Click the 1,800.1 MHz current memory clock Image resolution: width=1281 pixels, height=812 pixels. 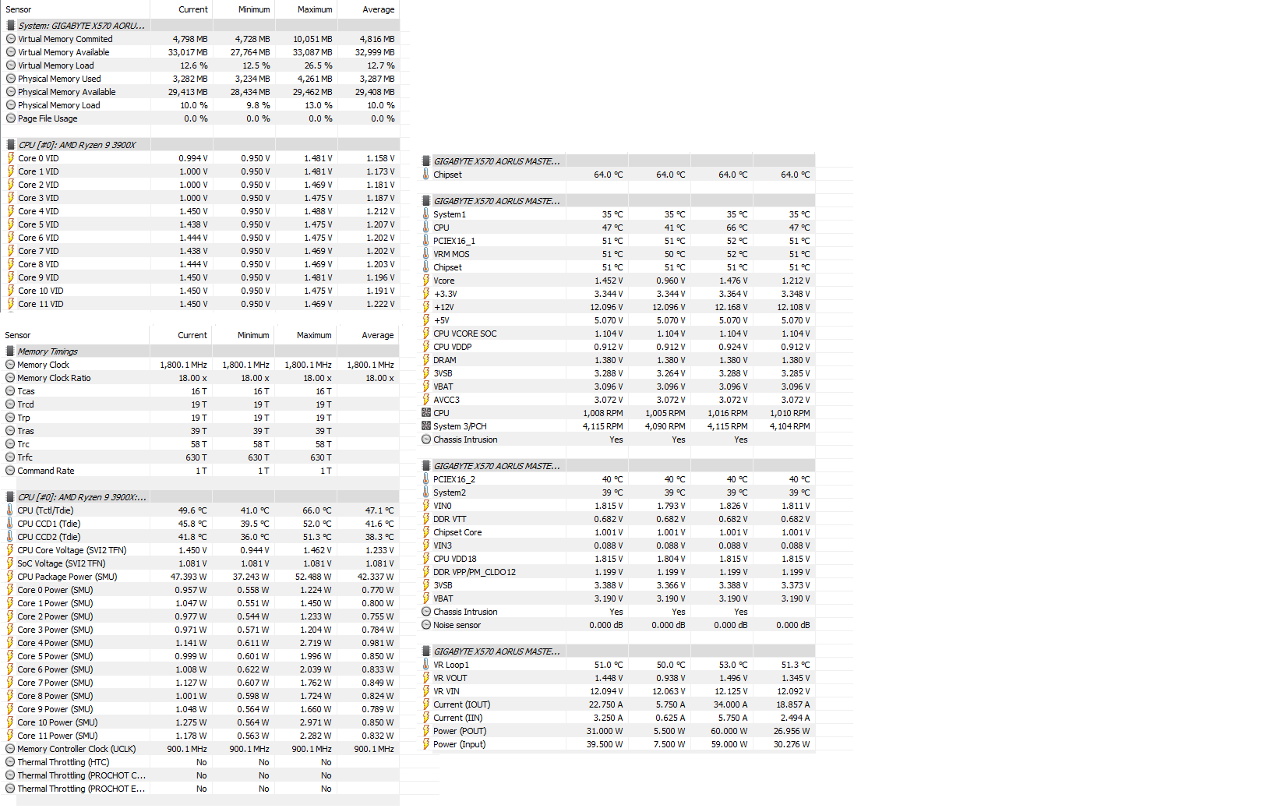pos(184,365)
